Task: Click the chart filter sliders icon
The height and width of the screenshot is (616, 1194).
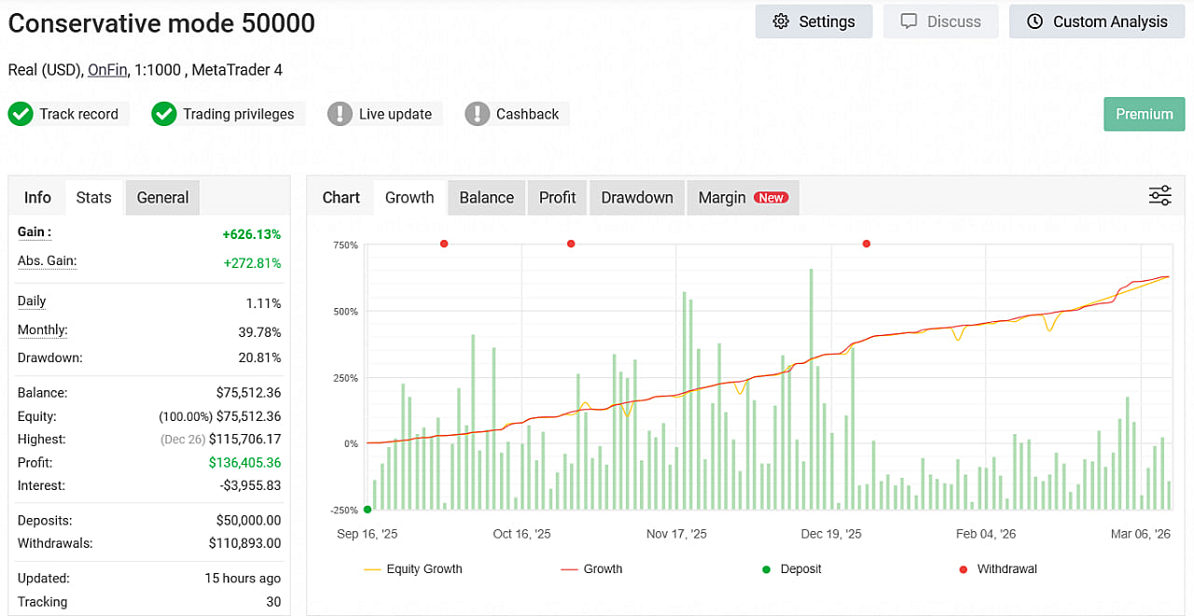Action: click(x=1159, y=196)
